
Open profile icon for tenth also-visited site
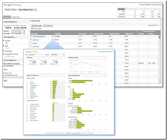(51, 98)
